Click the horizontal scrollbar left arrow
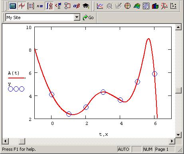The width and height of the screenshot is (184, 154). tap(5, 141)
